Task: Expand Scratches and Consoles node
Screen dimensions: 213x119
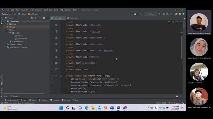Action: 5,47
